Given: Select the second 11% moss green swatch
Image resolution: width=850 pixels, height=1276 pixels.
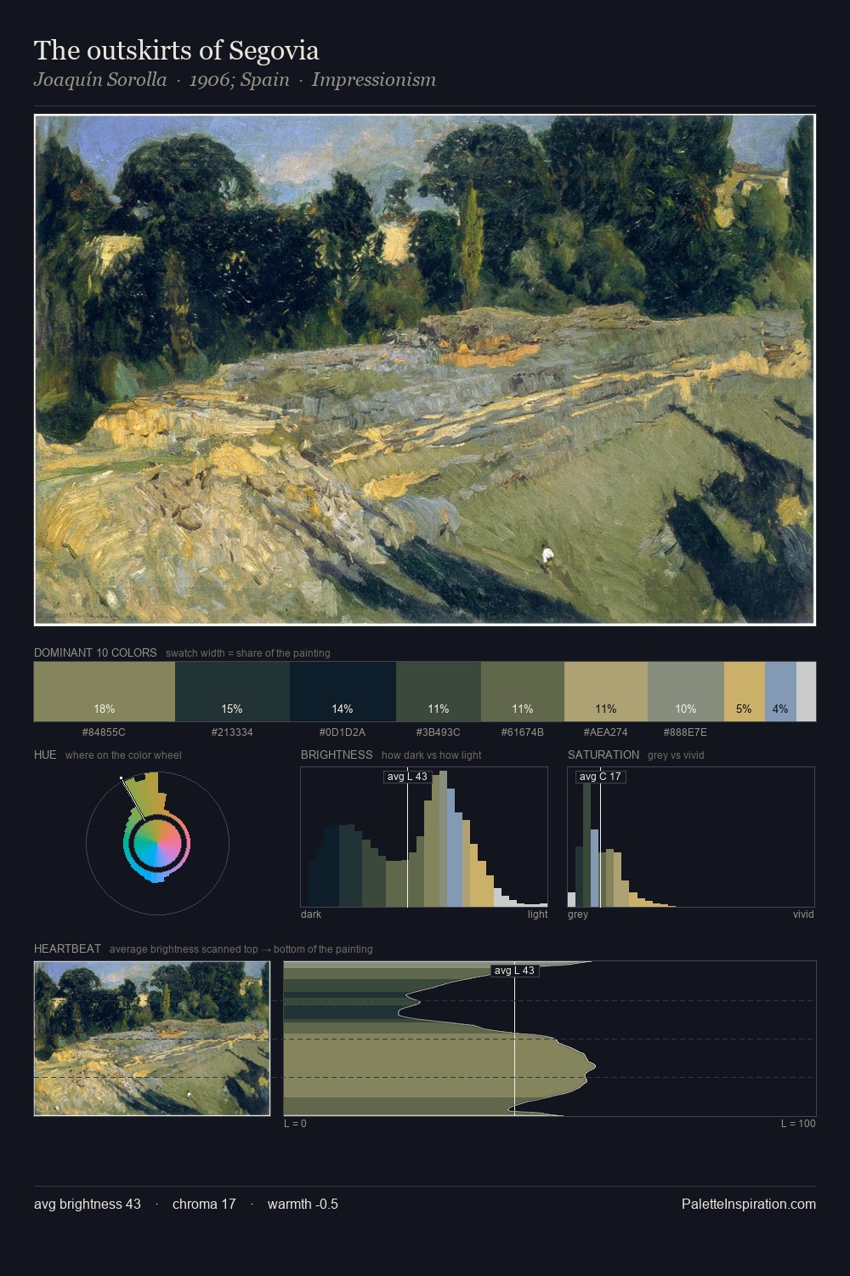Looking at the screenshot, I should pyautogui.click(x=523, y=692).
